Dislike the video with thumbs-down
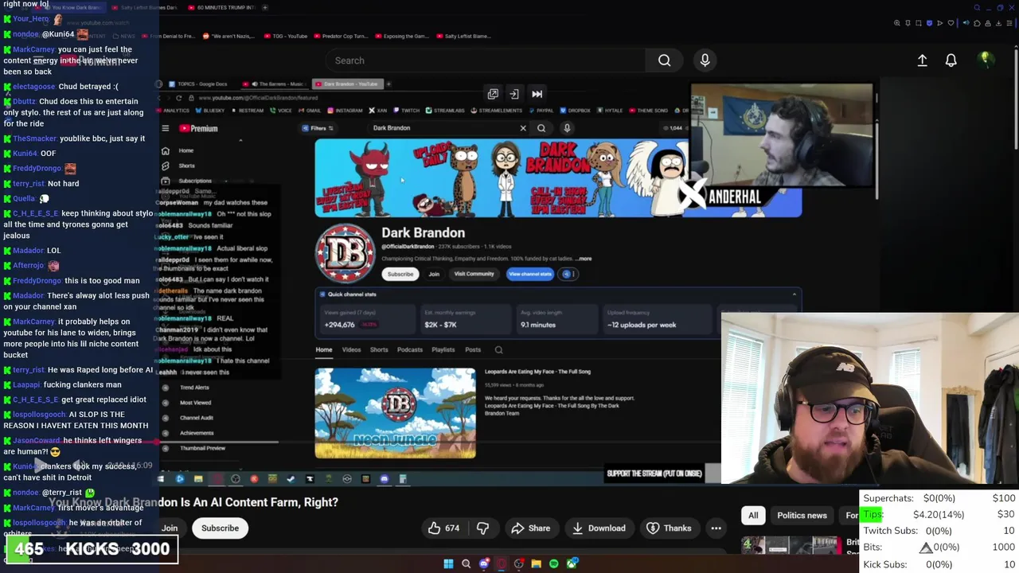The image size is (1019, 573). tap(482, 528)
